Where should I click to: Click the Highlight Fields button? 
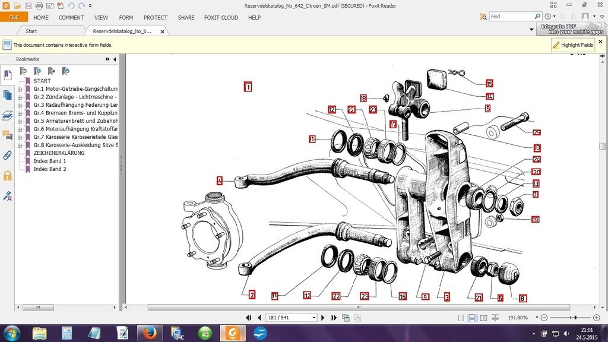pos(572,45)
